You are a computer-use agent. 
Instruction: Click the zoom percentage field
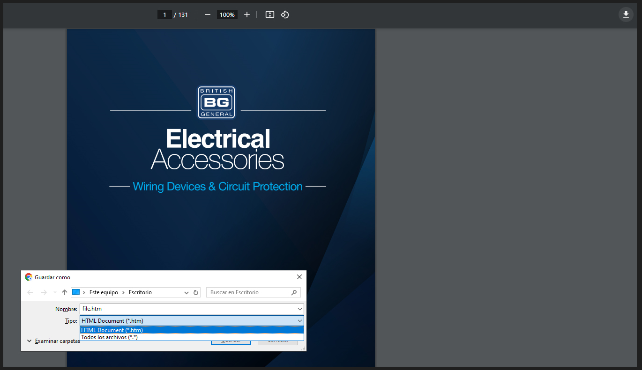[227, 15]
